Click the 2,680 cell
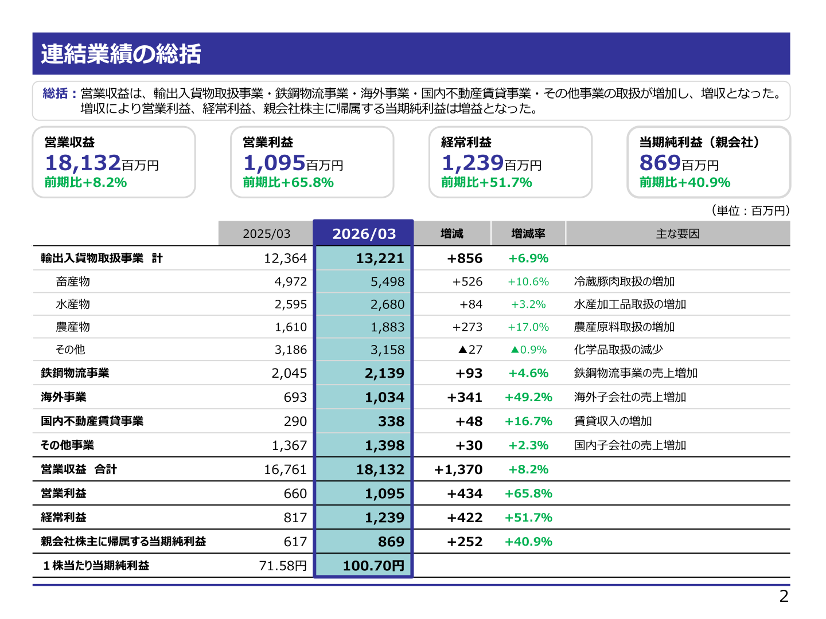 pyautogui.click(x=387, y=305)
